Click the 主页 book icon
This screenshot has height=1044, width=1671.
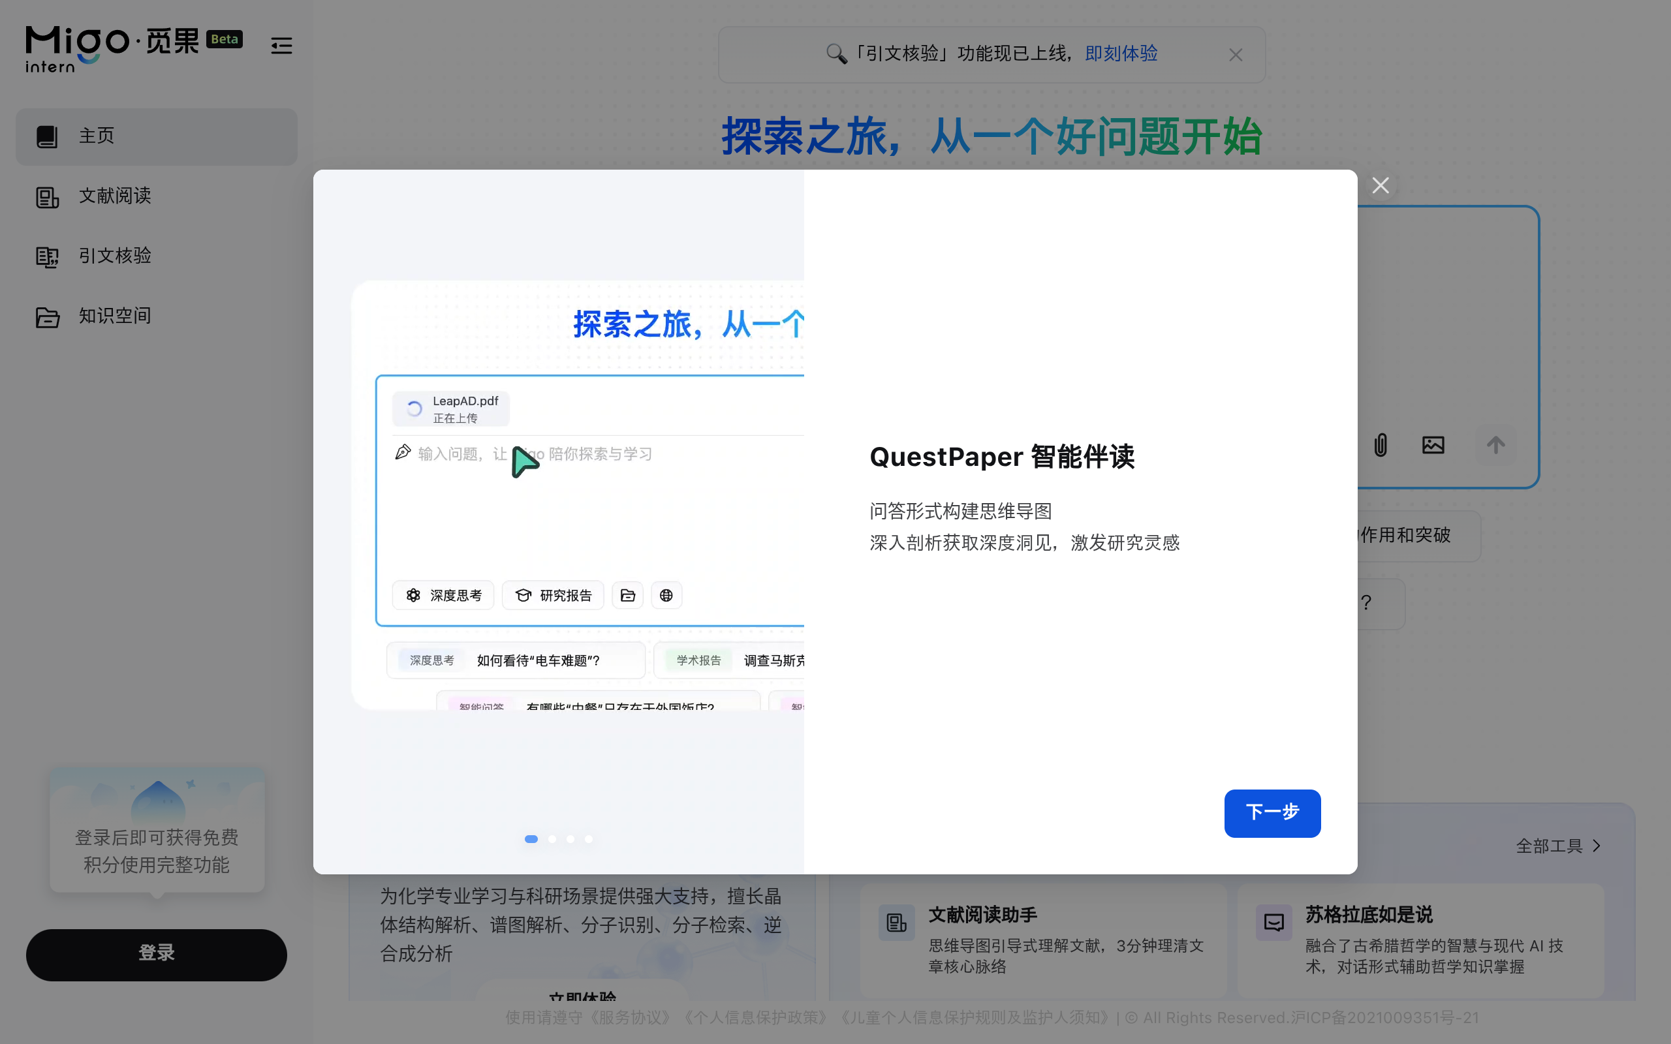[x=47, y=136]
